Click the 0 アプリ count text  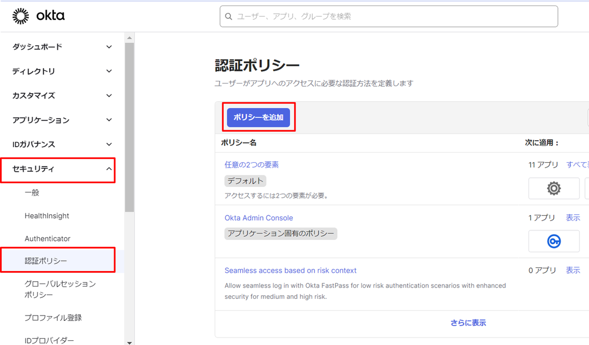(542, 270)
